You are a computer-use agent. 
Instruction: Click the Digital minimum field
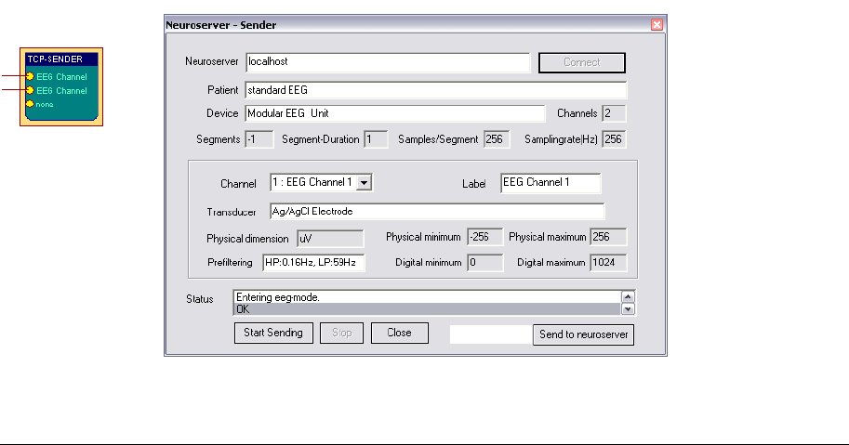[484, 263]
